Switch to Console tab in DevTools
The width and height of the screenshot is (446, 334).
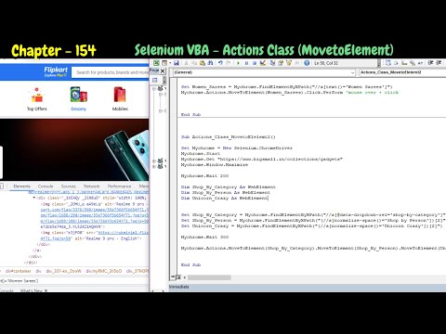click(x=46, y=186)
